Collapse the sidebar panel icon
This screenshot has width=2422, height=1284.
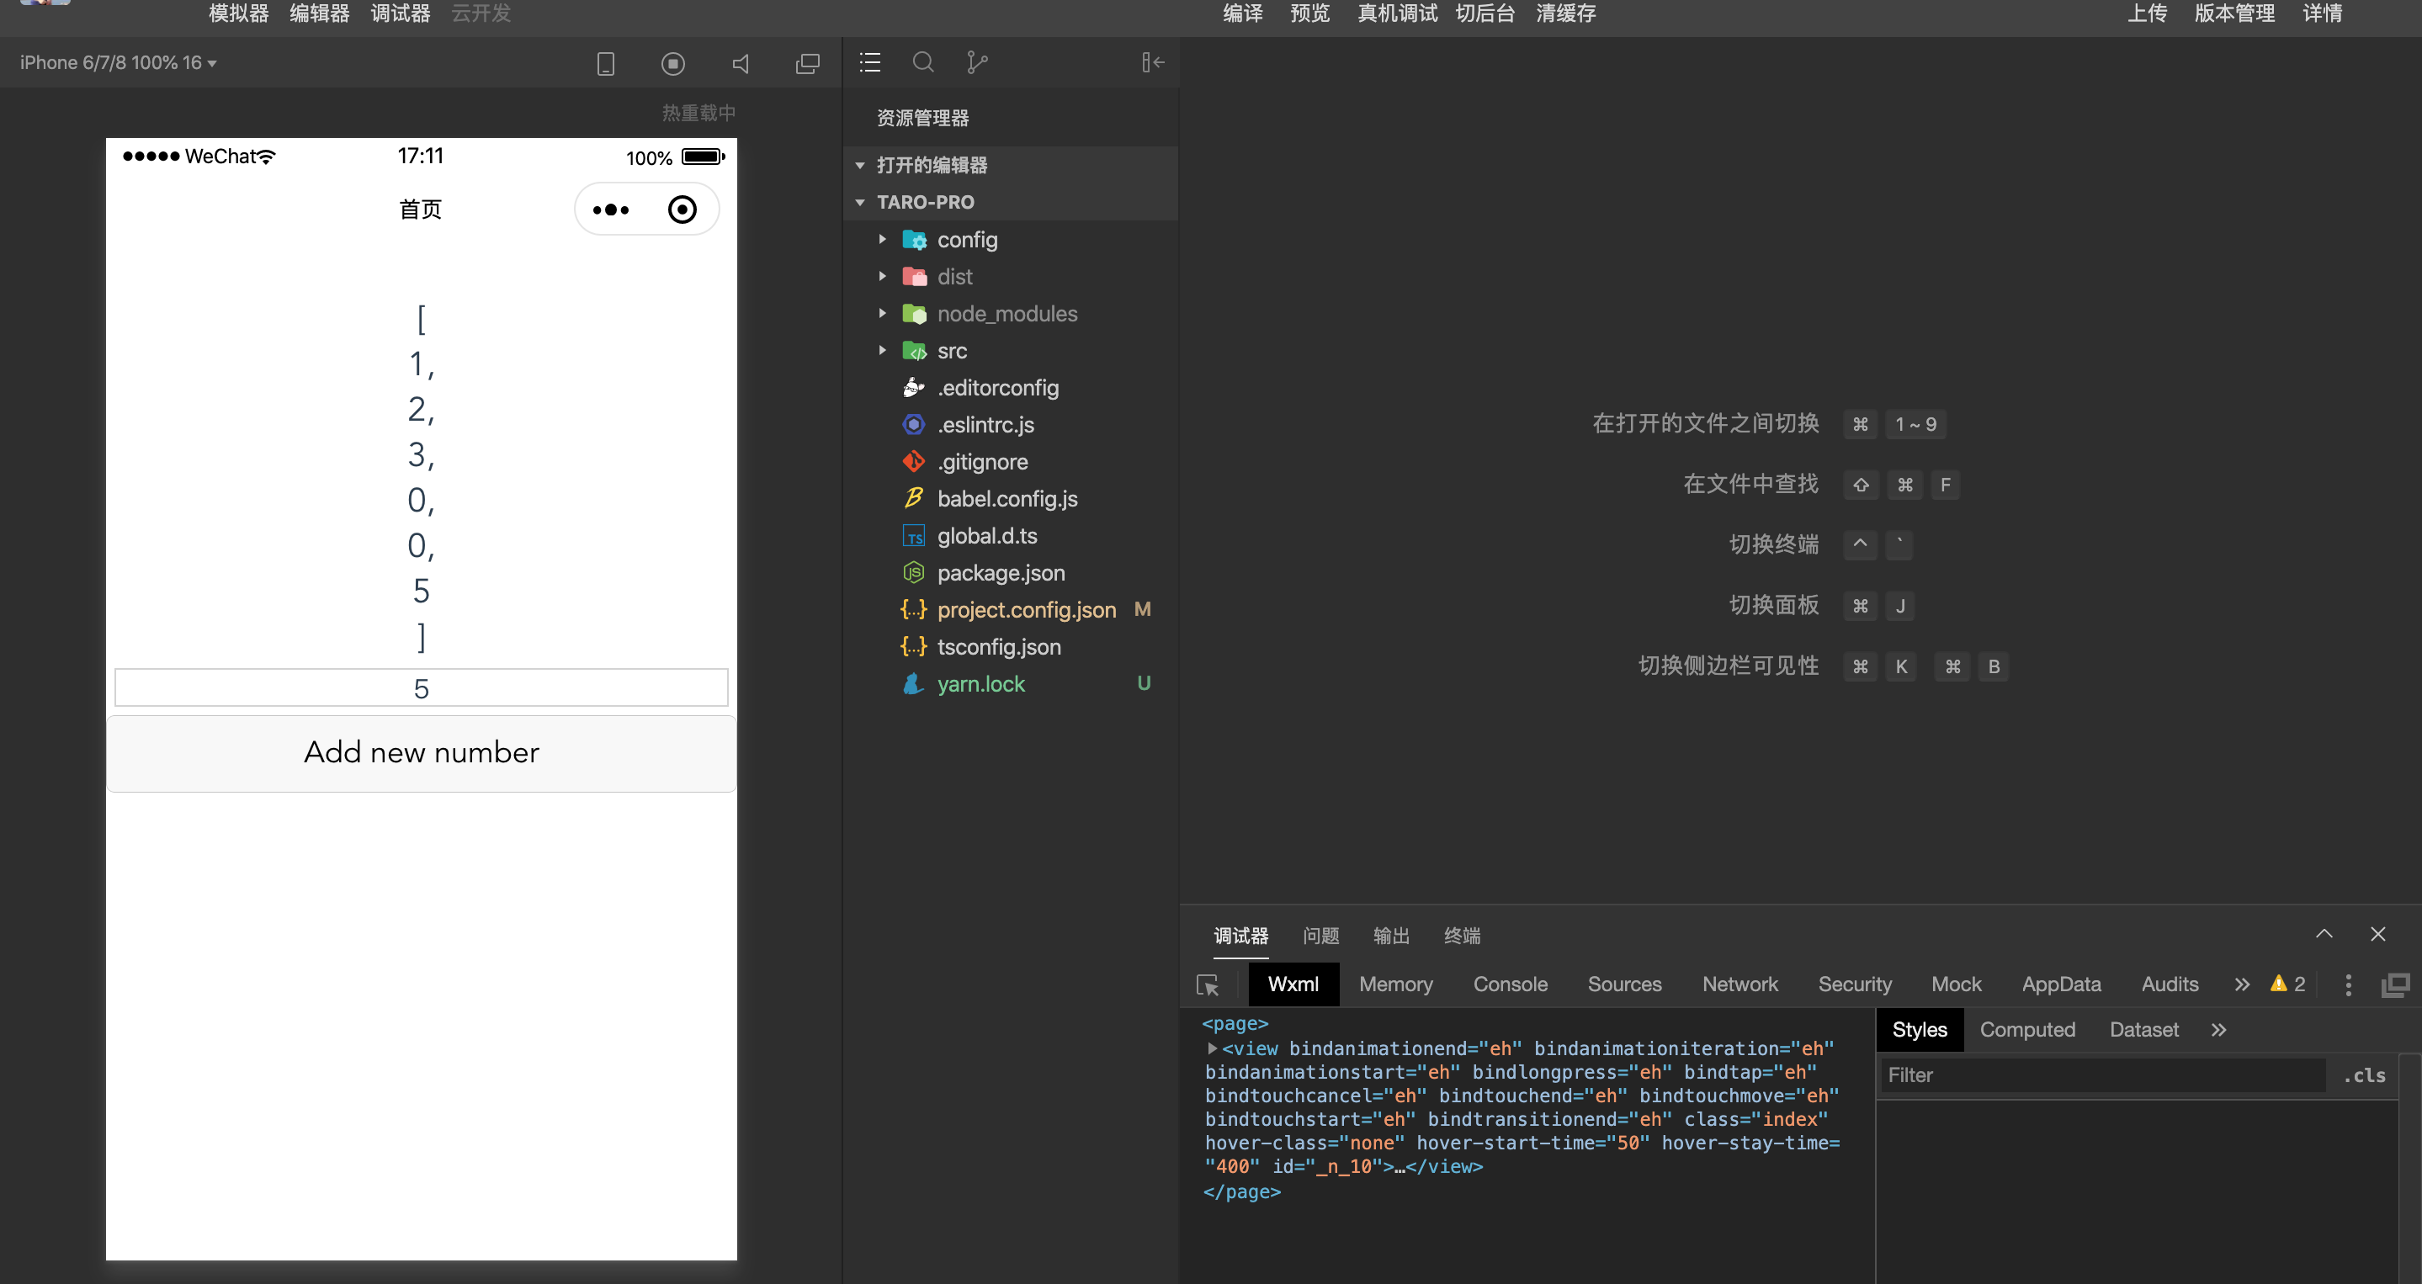[x=1153, y=62]
